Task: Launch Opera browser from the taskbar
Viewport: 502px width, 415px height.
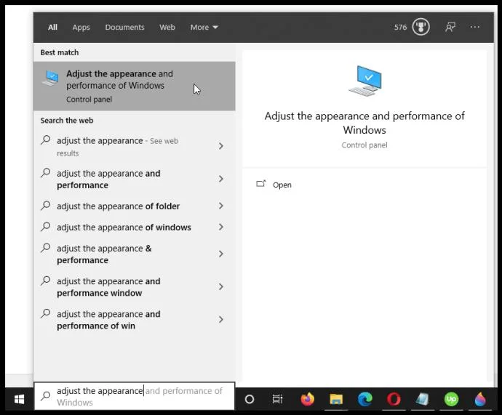Action: [x=394, y=399]
